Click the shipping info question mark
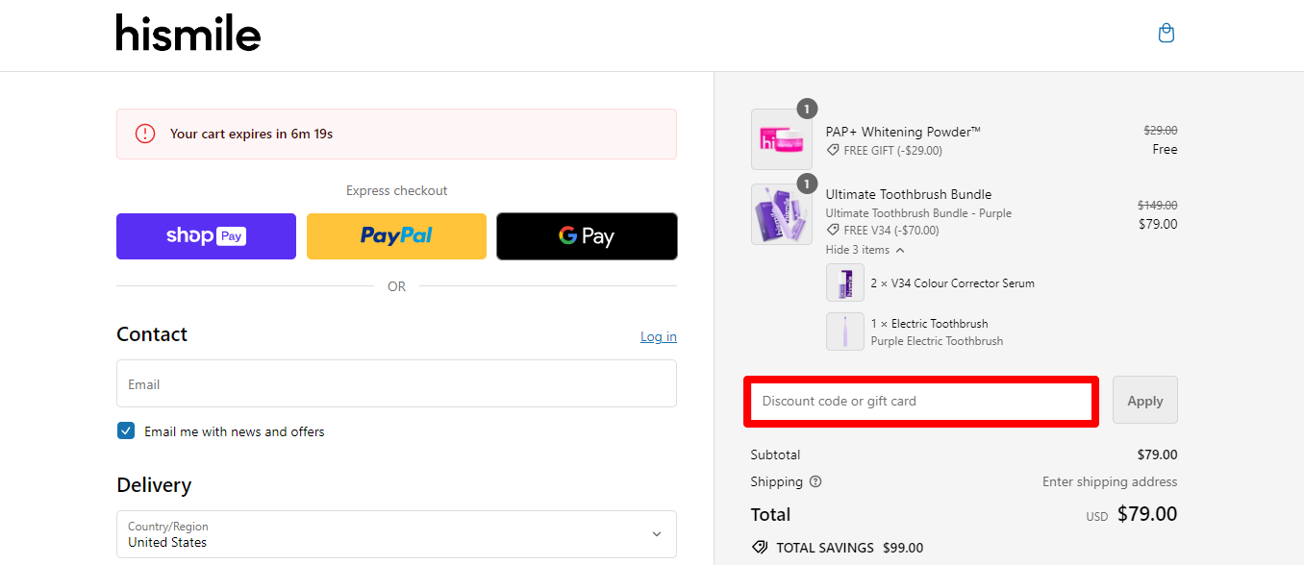Viewport: 1304px width, 565px height. pyautogui.click(x=815, y=481)
